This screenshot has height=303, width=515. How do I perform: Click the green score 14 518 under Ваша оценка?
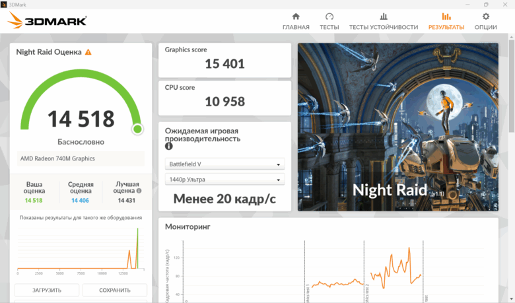34,201
